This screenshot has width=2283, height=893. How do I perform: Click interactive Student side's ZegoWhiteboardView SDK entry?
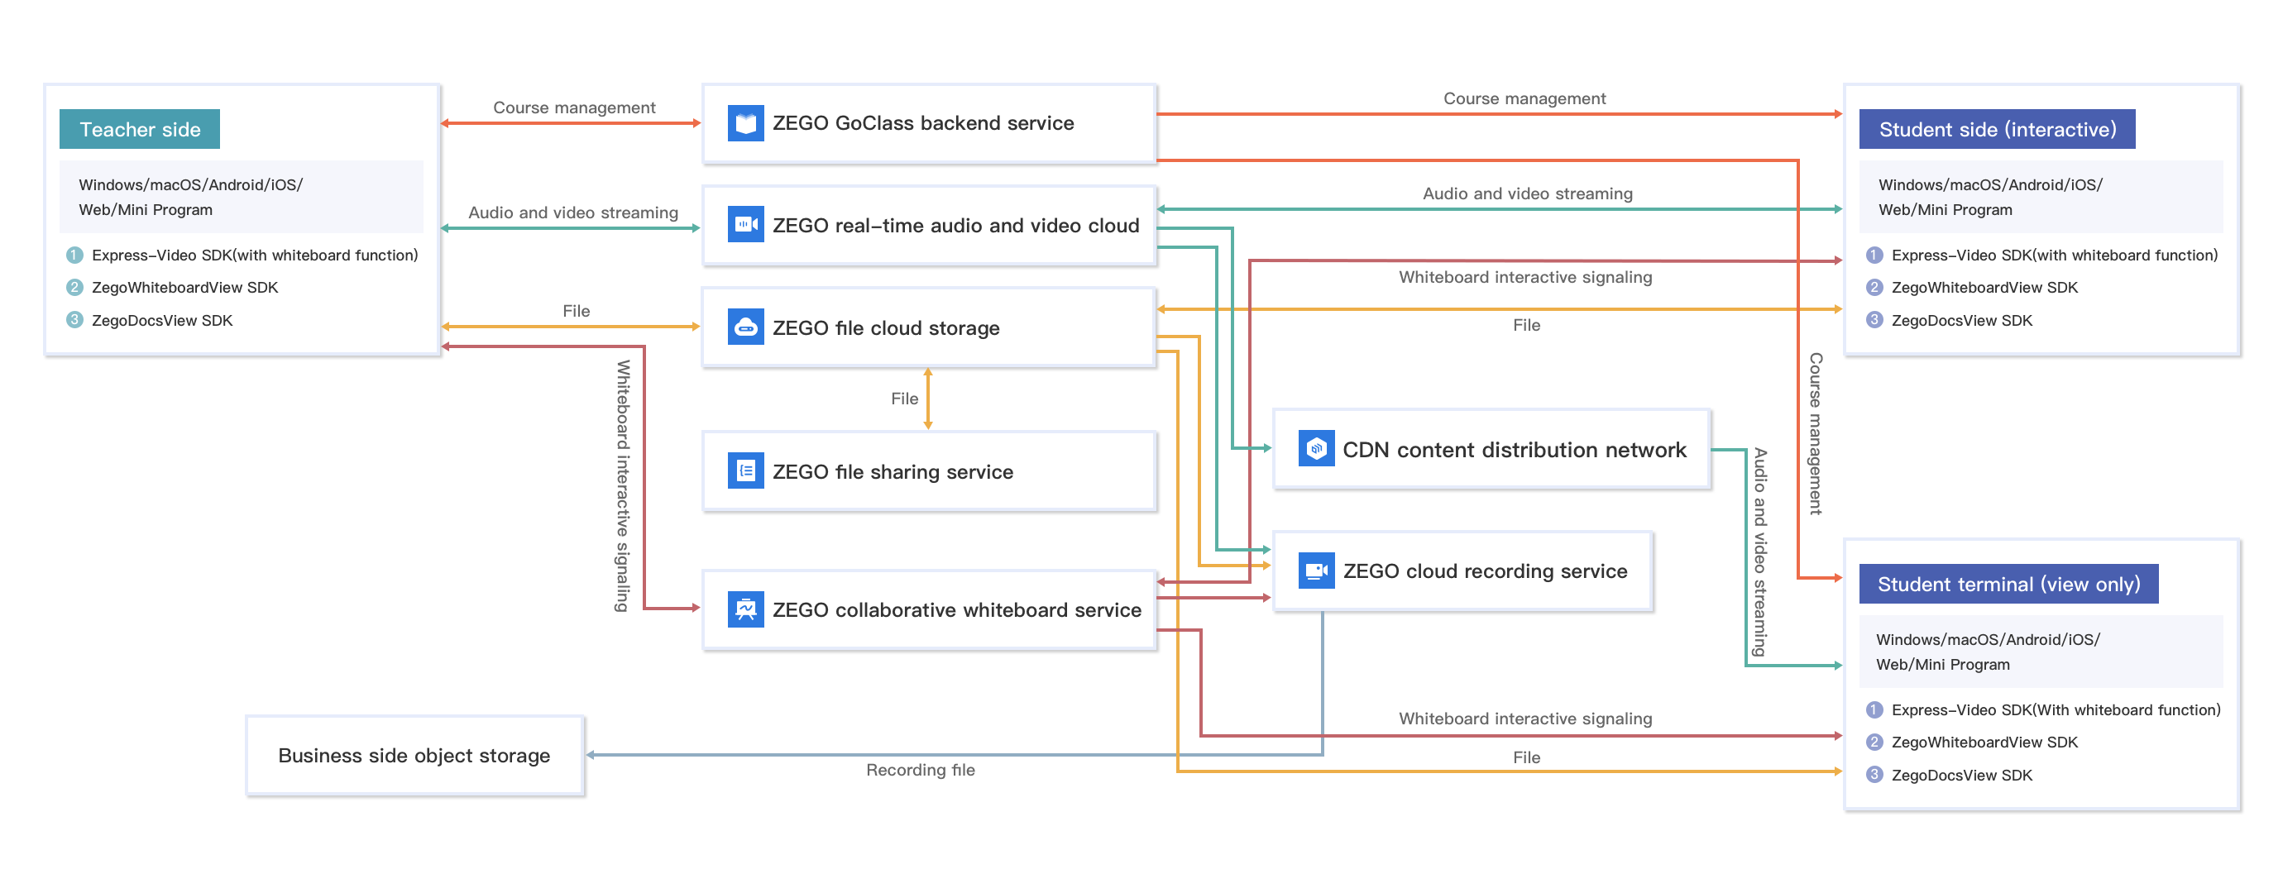[1984, 287]
